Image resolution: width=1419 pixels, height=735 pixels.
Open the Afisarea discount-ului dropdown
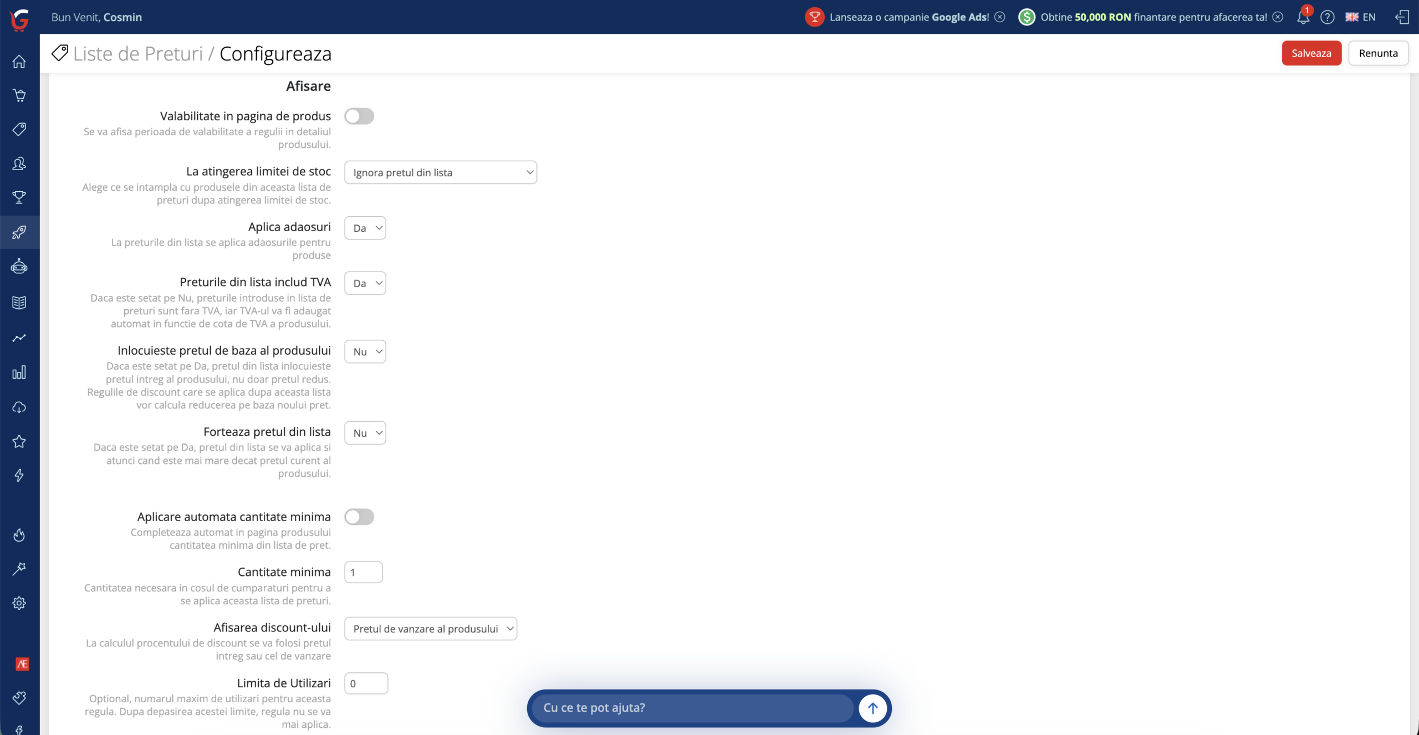click(x=431, y=629)
